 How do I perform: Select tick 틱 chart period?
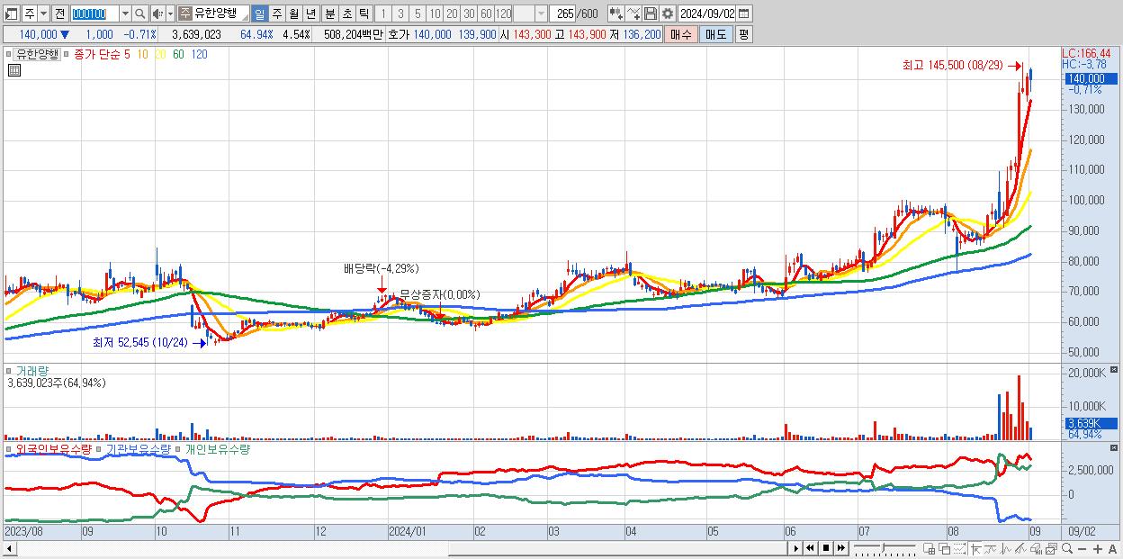click(x=364, y=14)
